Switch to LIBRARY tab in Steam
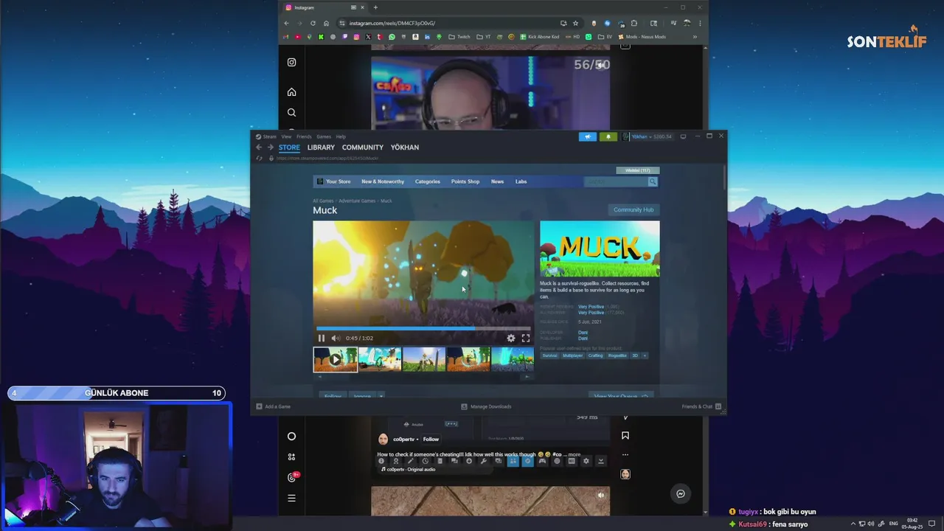The height and width of the screenshot is (531, 944). [321, 147]
